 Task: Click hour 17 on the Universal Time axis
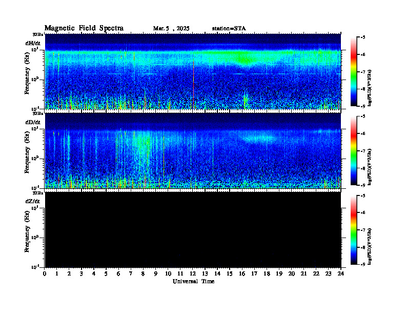(254, 274)
